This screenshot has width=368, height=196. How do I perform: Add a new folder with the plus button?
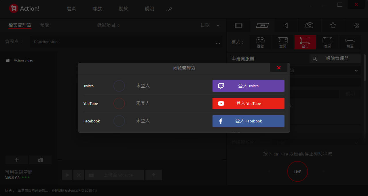click(x=17, y=160)
